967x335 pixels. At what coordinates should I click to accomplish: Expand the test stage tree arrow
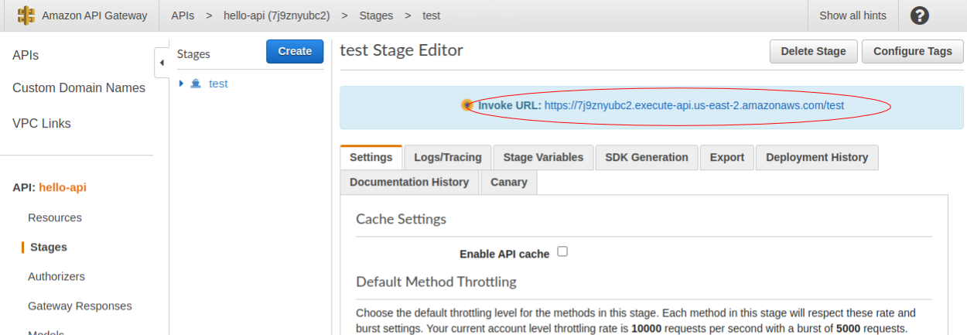coord(181,84)
